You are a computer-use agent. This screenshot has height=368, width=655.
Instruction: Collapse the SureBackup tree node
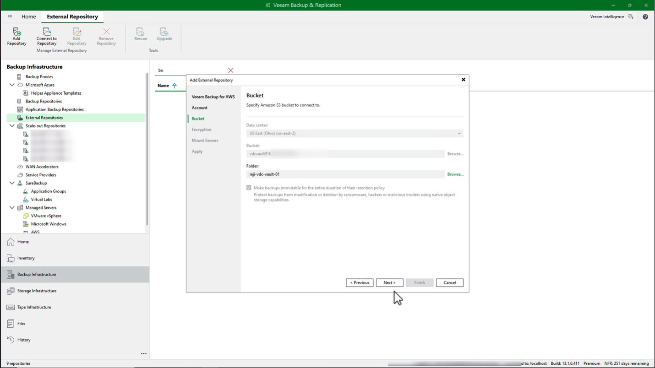12,183
